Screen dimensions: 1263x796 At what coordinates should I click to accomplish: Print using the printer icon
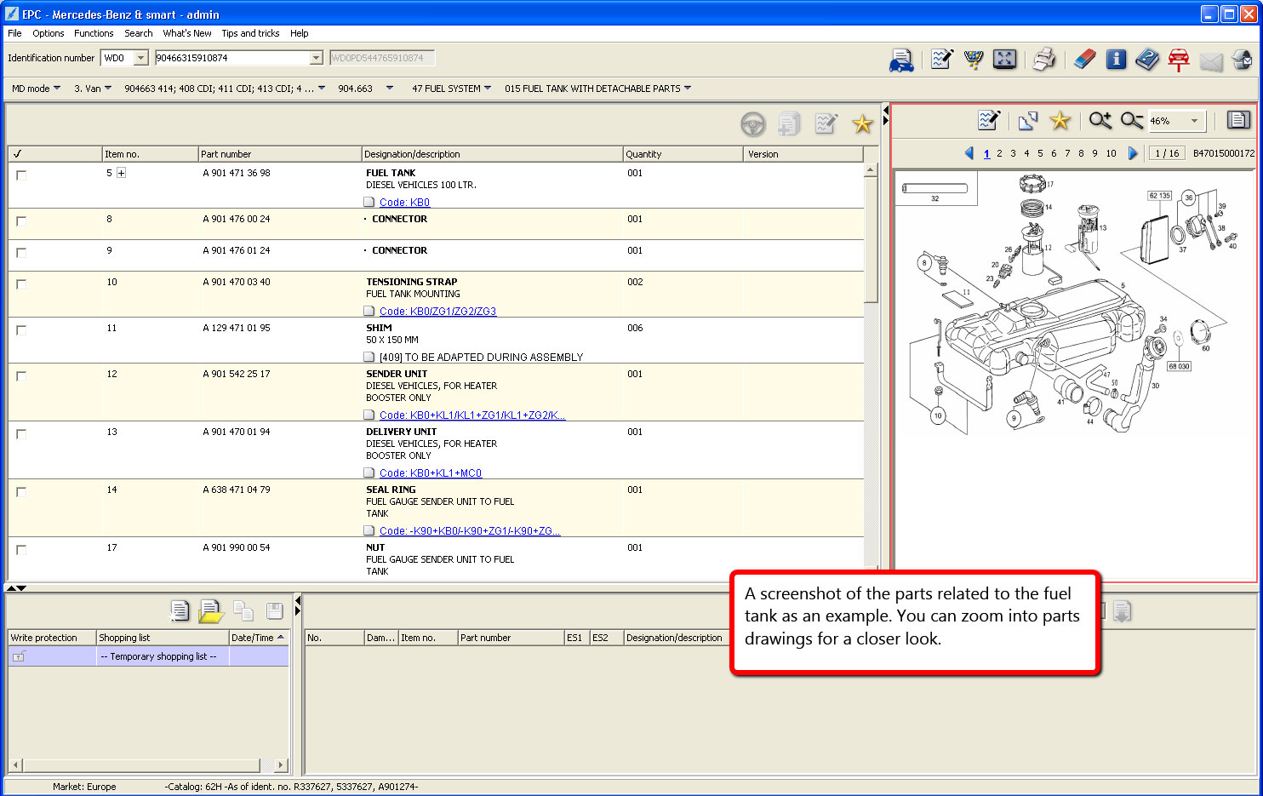[x=1044, y=59]
